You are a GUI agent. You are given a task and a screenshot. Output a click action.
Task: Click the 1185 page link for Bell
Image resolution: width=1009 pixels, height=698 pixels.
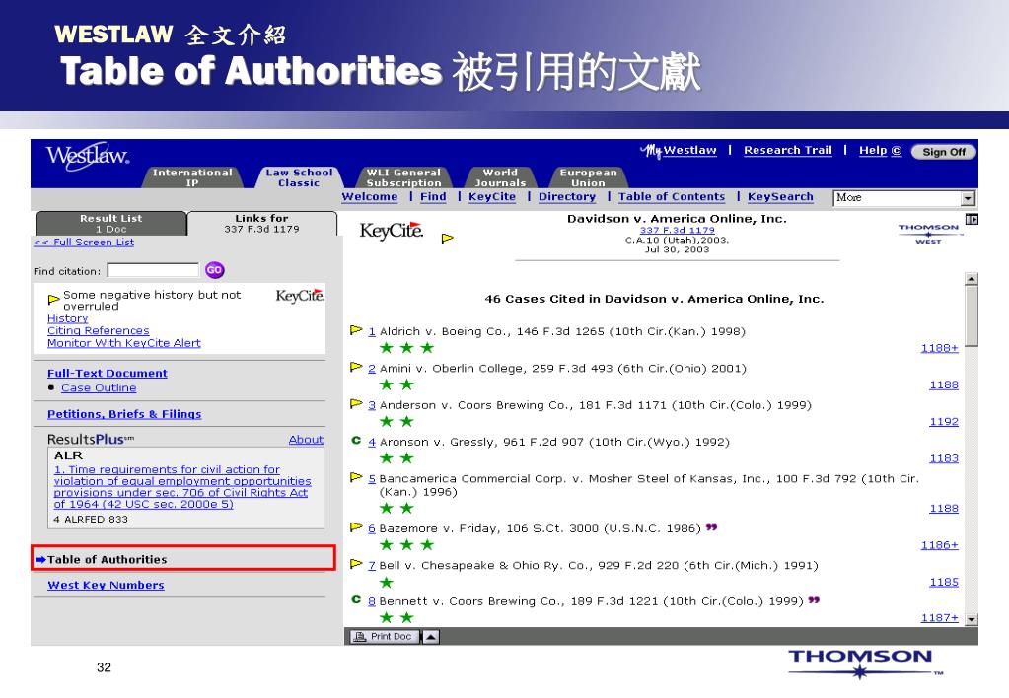pyautogui.click(x=944, y=583)
